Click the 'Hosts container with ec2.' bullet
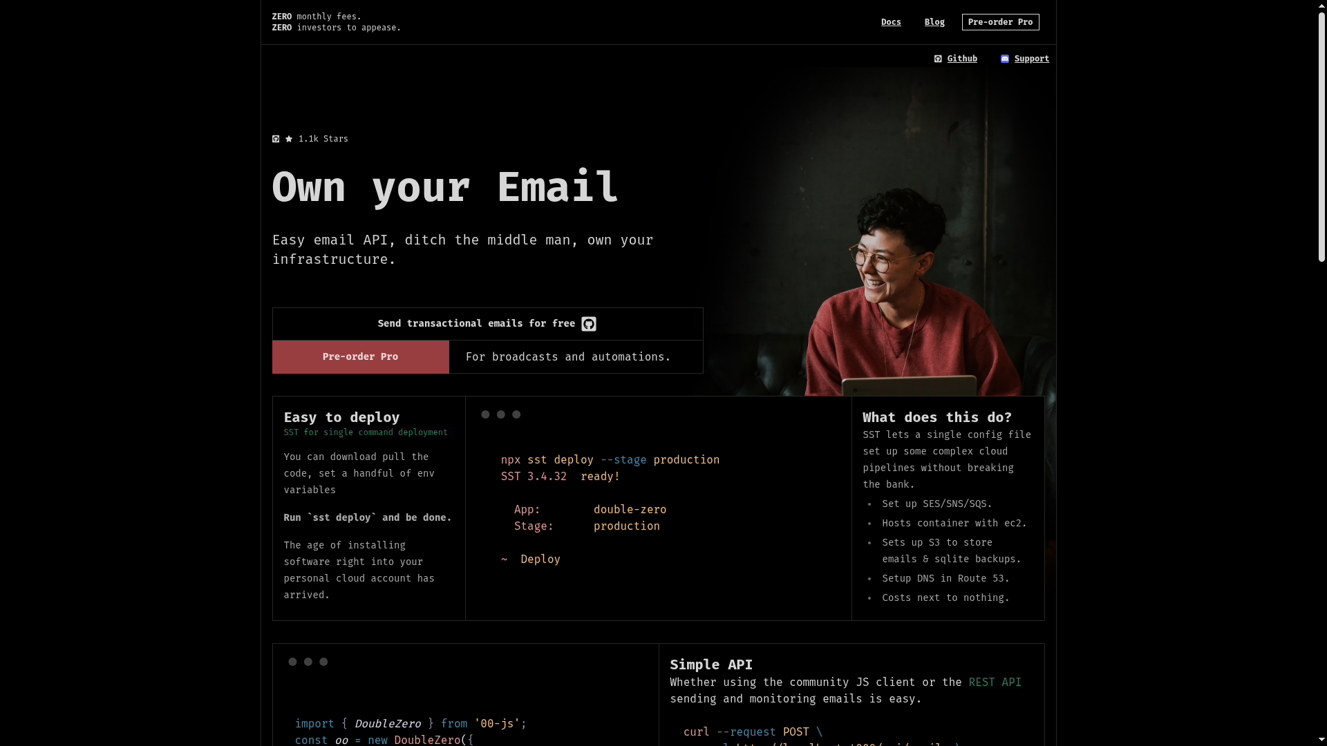The width and height of the screenshot is (1327, 746). (954, 524)
